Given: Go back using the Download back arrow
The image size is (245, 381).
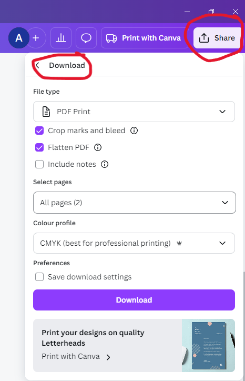Looking at the screenshot, I should (x=37, y=65).
